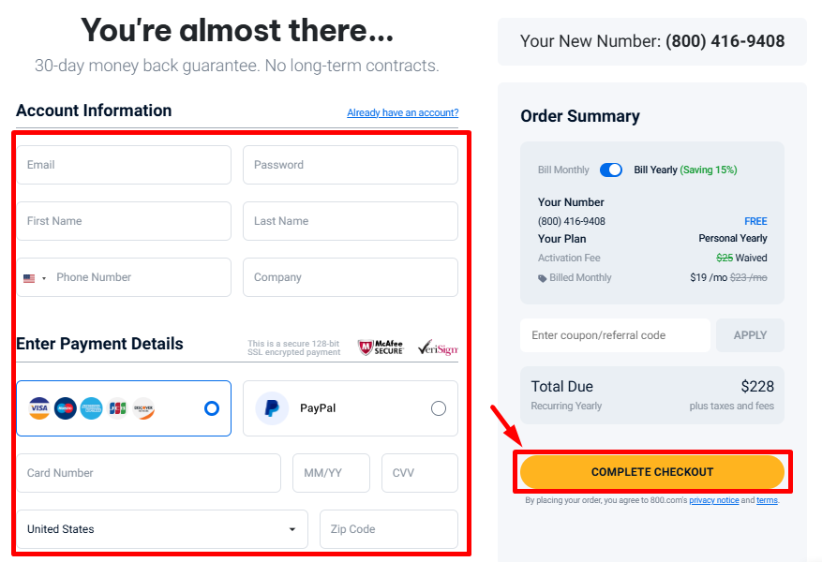Image resolution: width=822 pixels, height=562 pixels.
Task: Click the American Express card icon
Action: [x=91, y=408]
